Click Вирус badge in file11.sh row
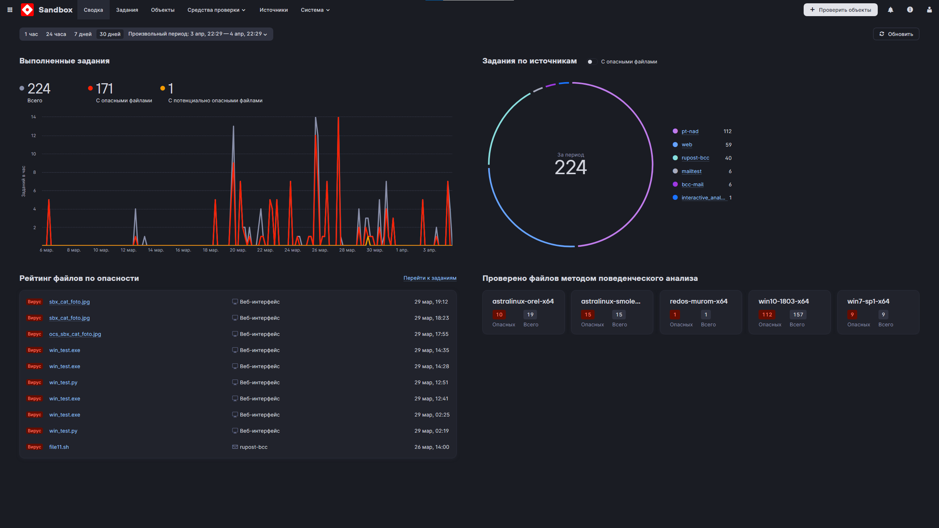This screenshot has width=939, height=528. pyautogui.click(x=34, y=447)
